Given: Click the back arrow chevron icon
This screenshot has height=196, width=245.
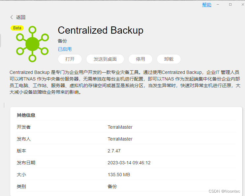Looking at the screenshot, I should [12, 17].
